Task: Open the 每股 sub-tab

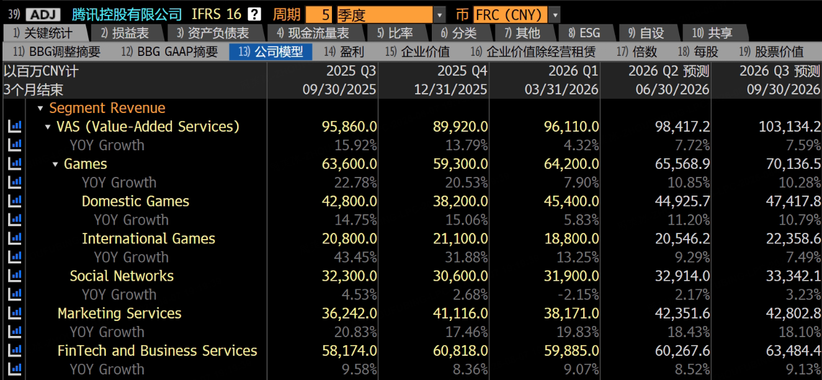Action: [x=702, y=52]
